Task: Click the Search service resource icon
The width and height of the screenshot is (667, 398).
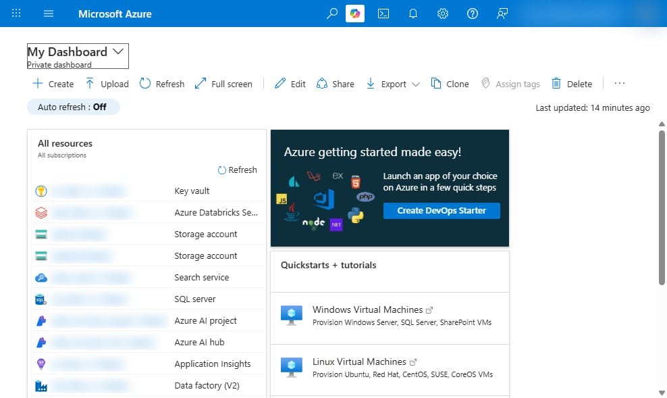Action: point(41,278)
